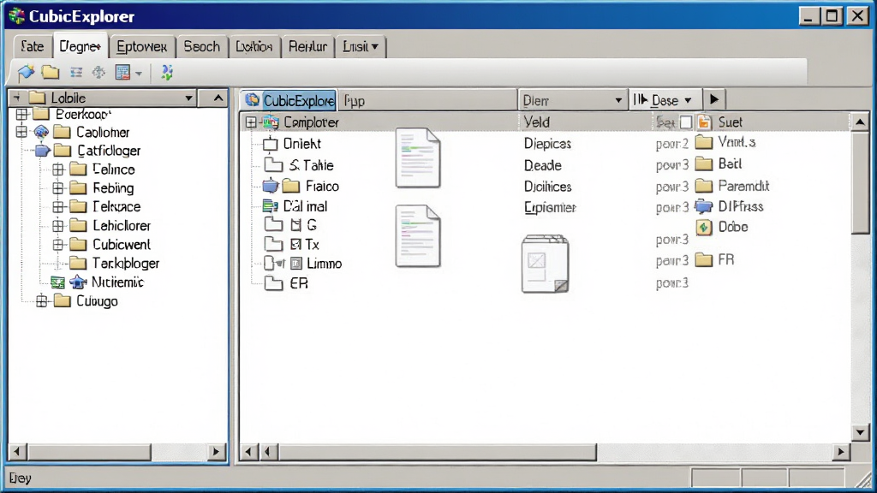Open the Lnsit dropdown menu
Image resolution: width=877 pixels, height=493 pixels.
361,46
